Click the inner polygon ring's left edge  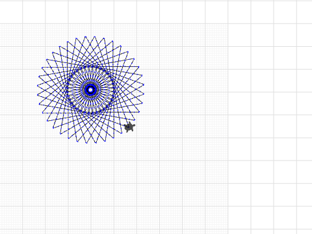pos(67,90)
